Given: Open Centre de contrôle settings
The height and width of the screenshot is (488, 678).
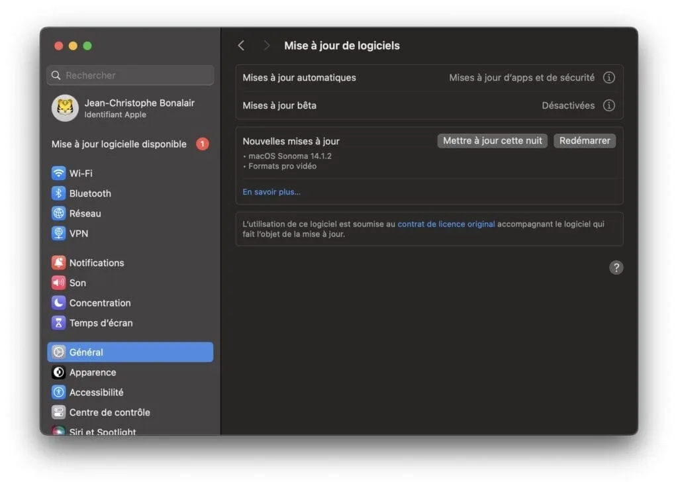Looking at the screenshot, I should coord(58,412).
